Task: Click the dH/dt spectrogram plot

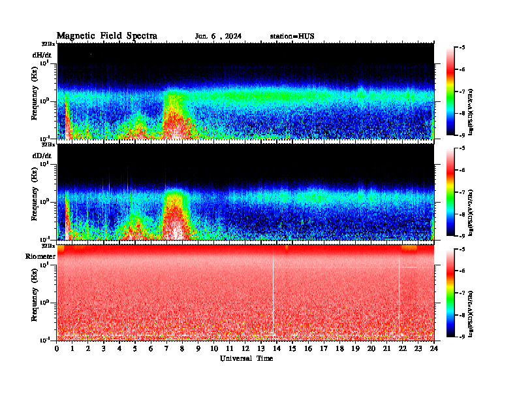Action: (x=245, y=91)
